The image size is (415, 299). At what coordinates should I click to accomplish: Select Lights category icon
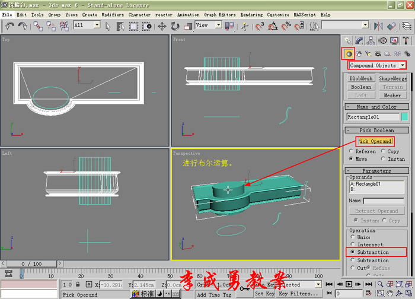pos(368,54)
